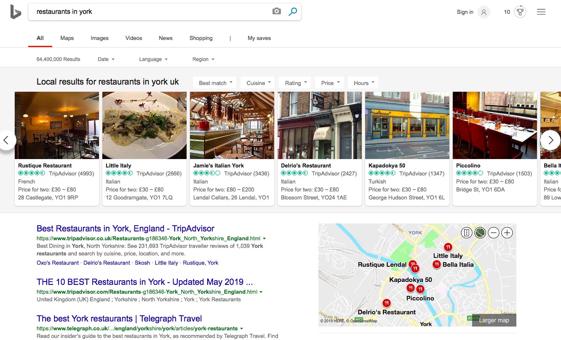Click the Piccolino card title
This screenshot has width=561, height=340.
pyautogui.click(x=468, y=165)
